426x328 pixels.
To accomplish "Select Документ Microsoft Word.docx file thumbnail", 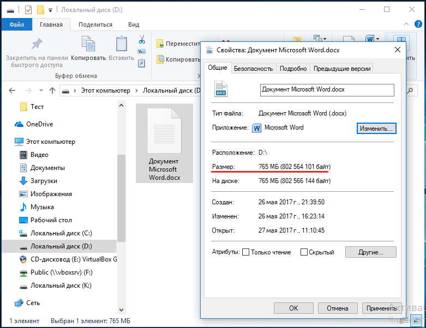I will pos(165,143).
